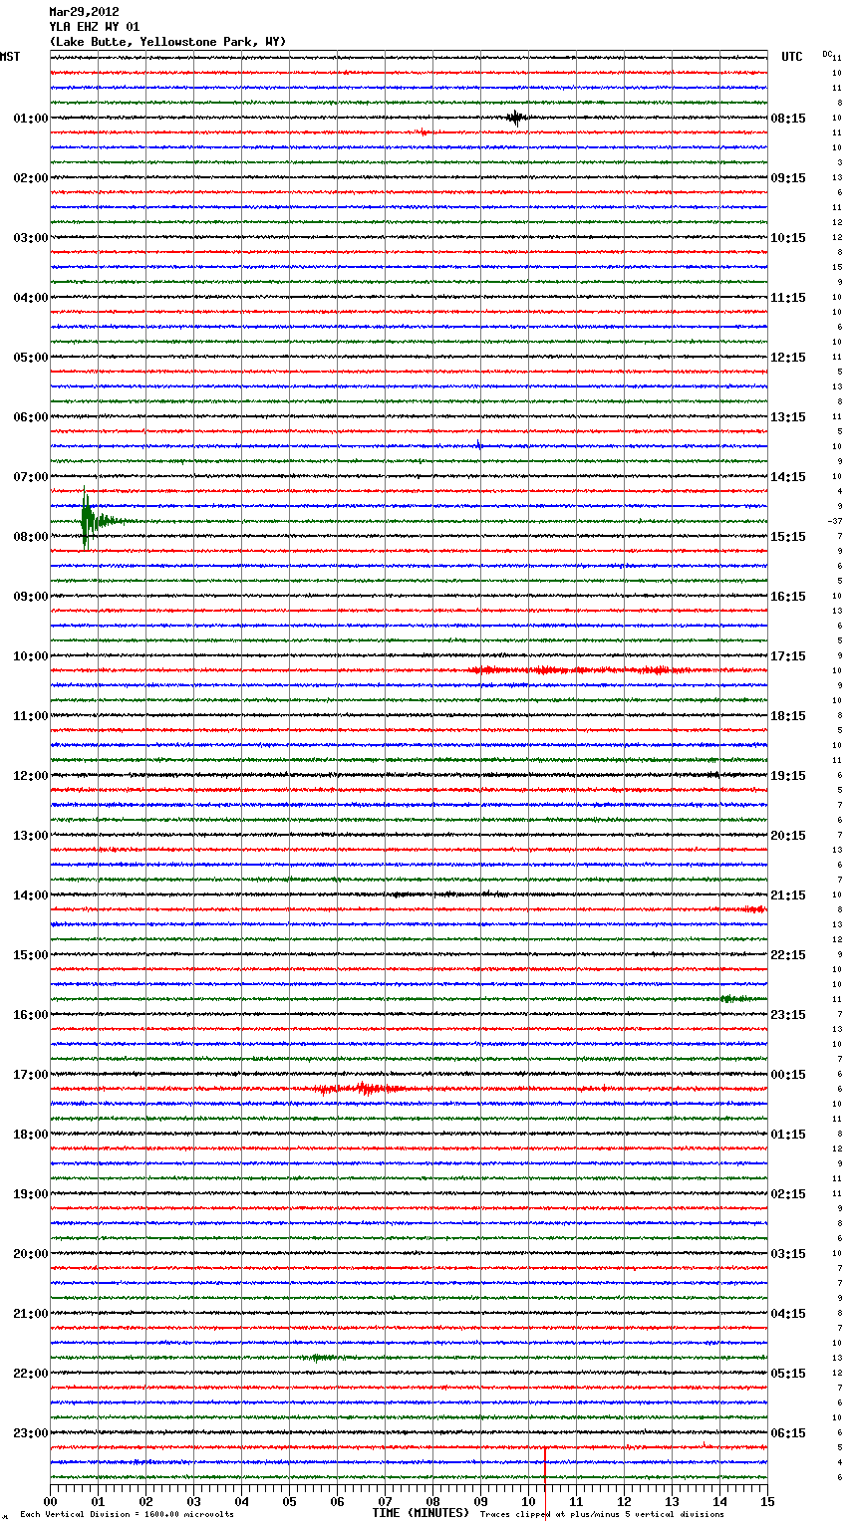
Task: Select the 08:00 MST time label
Action: 31,537
